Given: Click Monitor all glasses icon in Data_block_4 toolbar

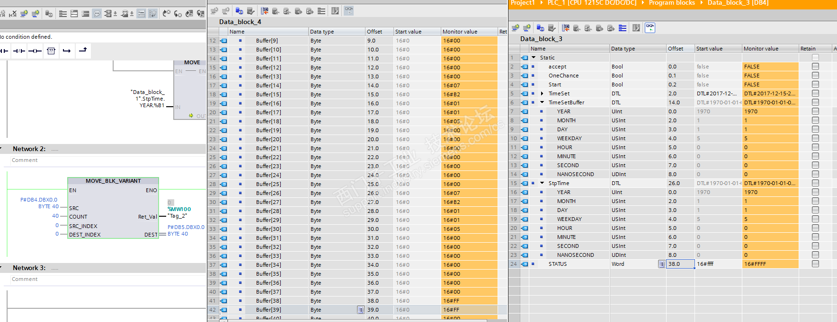Looking at the screenshot, I should 349,10.
